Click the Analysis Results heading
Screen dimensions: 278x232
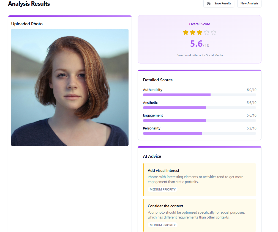pos(29,4)
